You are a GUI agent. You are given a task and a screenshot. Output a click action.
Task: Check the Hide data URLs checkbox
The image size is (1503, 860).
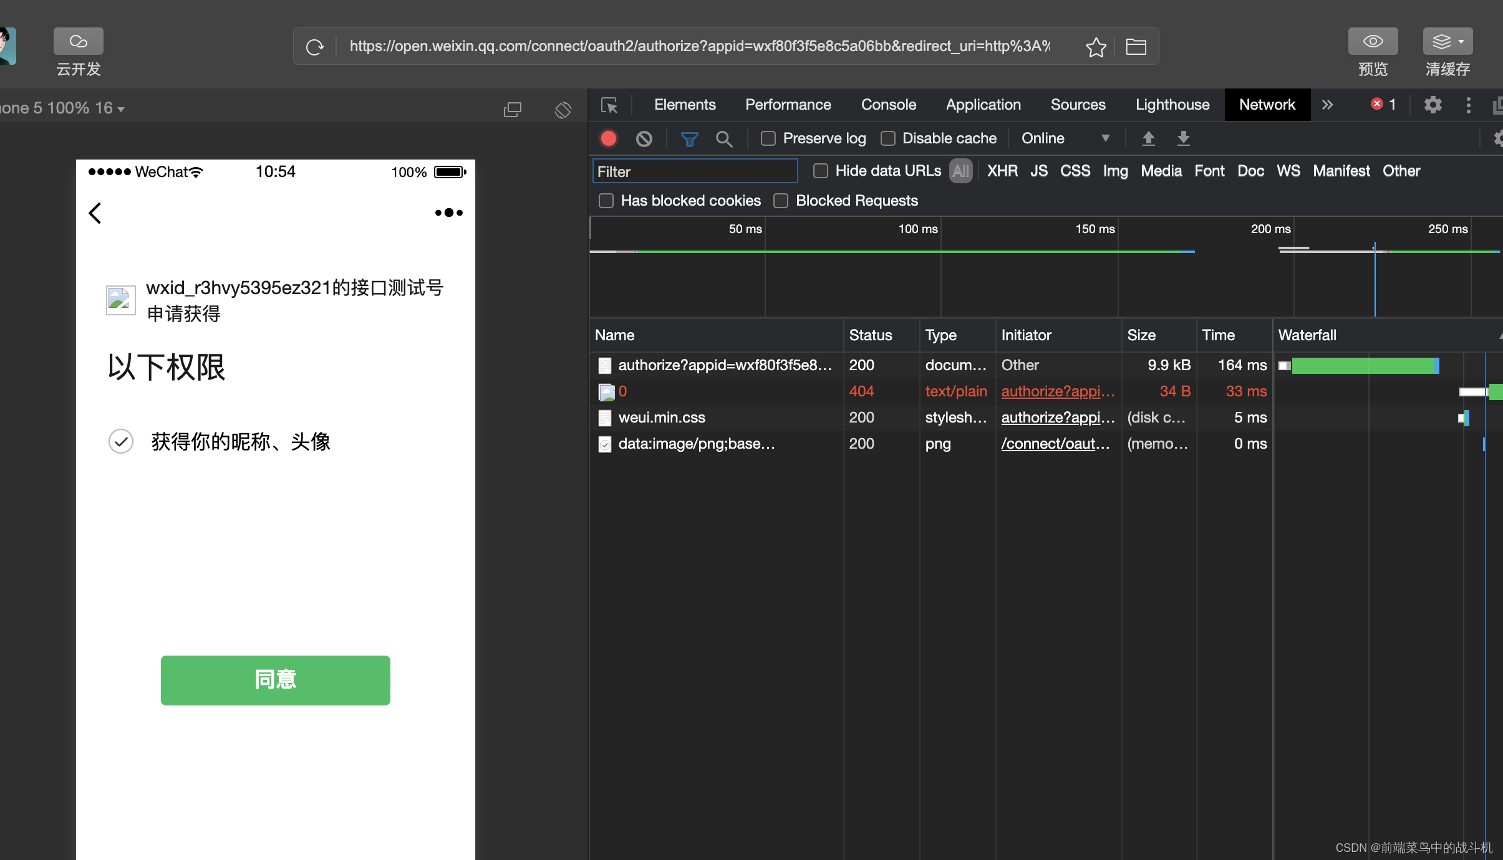coord(821,171)
